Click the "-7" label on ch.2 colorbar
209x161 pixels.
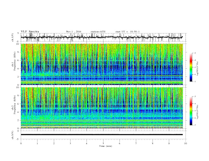[195, 125]
